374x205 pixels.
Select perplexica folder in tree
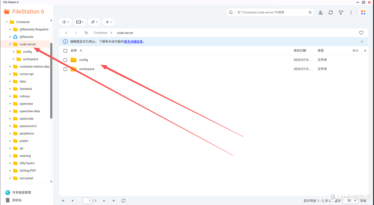click(27, 133)
